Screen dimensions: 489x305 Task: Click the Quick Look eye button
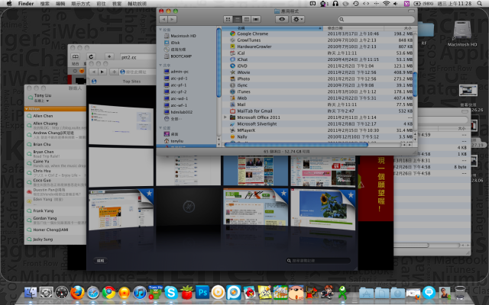click(x=282, y=19)
